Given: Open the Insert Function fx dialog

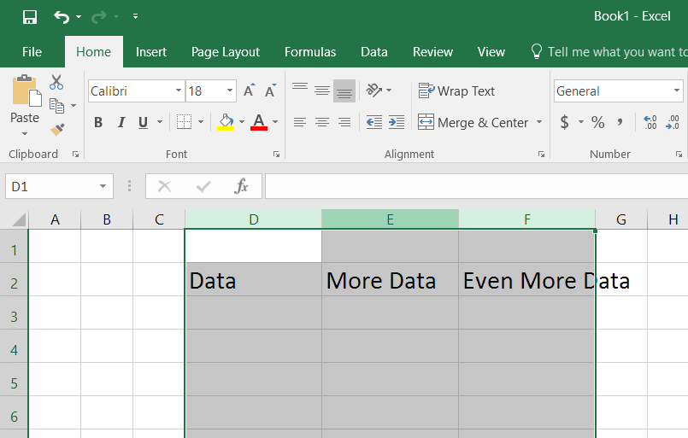Looking at the screenshot, I should 241,186.
